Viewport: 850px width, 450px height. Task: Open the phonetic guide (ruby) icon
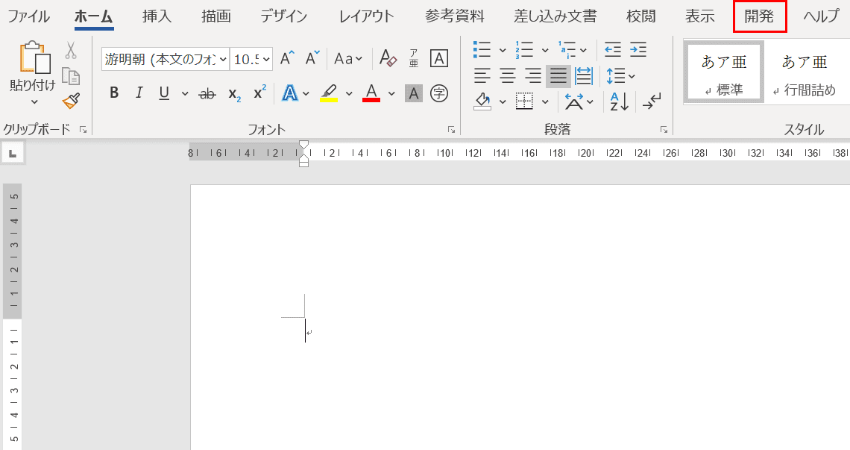[414, 59]
